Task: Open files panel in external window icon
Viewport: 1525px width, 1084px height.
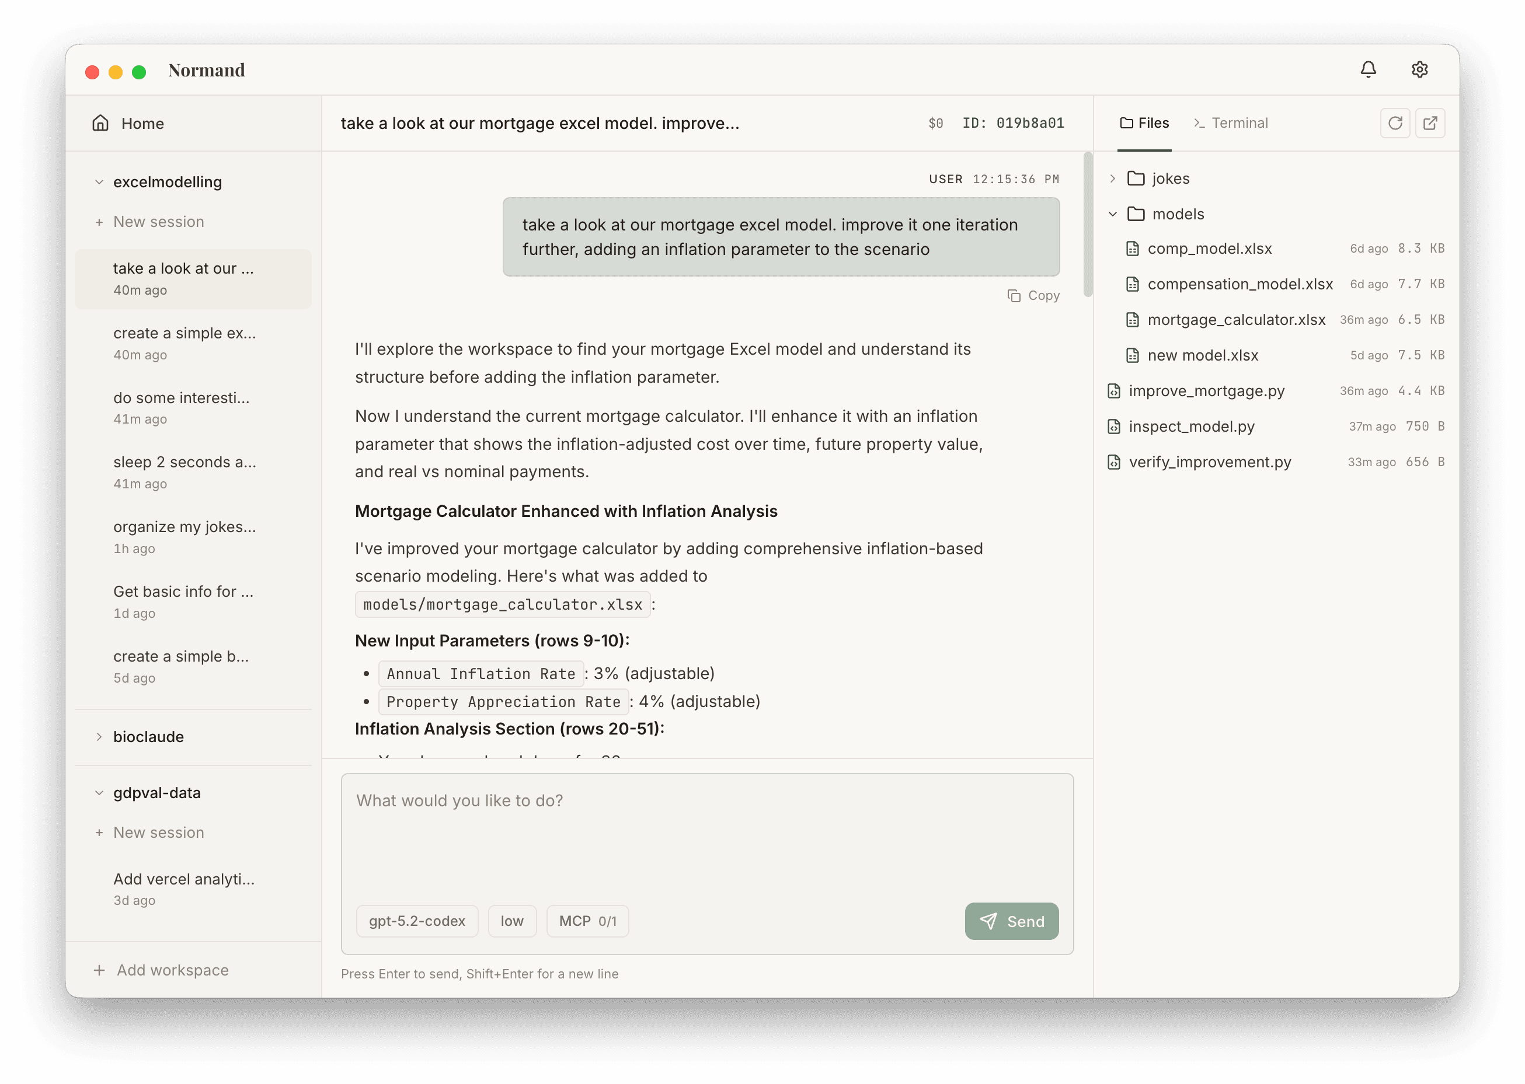Action: tap(1430, 123)
